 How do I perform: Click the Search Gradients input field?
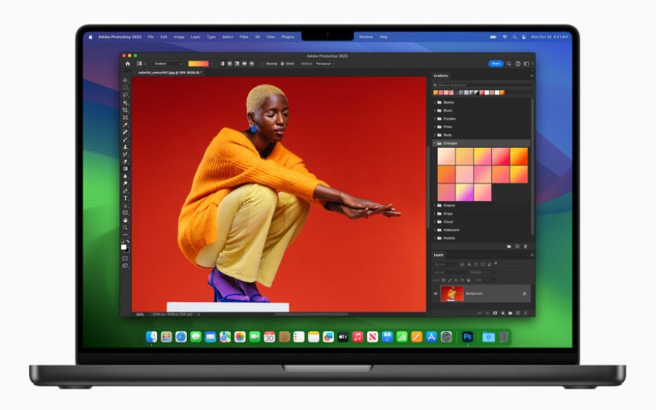[482, 85]
